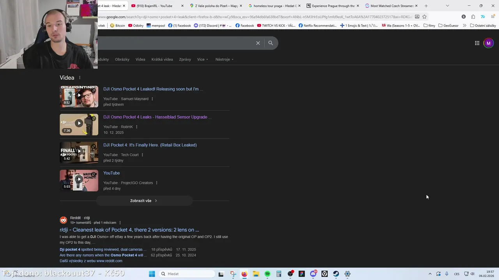
Task: Open Firefox extensions puzzle icon
Action: tap(473, 17)
